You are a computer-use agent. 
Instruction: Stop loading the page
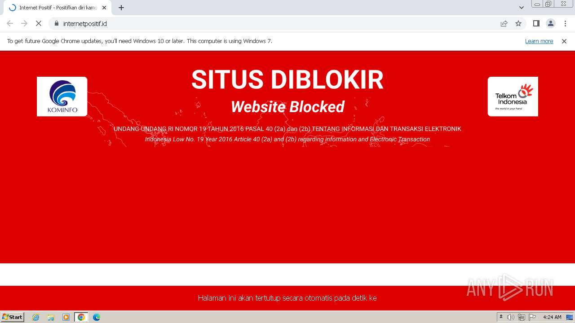39,23
